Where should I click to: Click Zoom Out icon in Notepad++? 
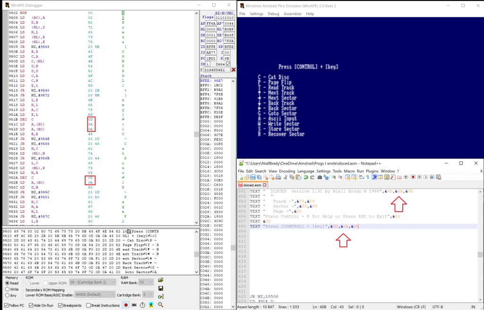tap(340, 177)
